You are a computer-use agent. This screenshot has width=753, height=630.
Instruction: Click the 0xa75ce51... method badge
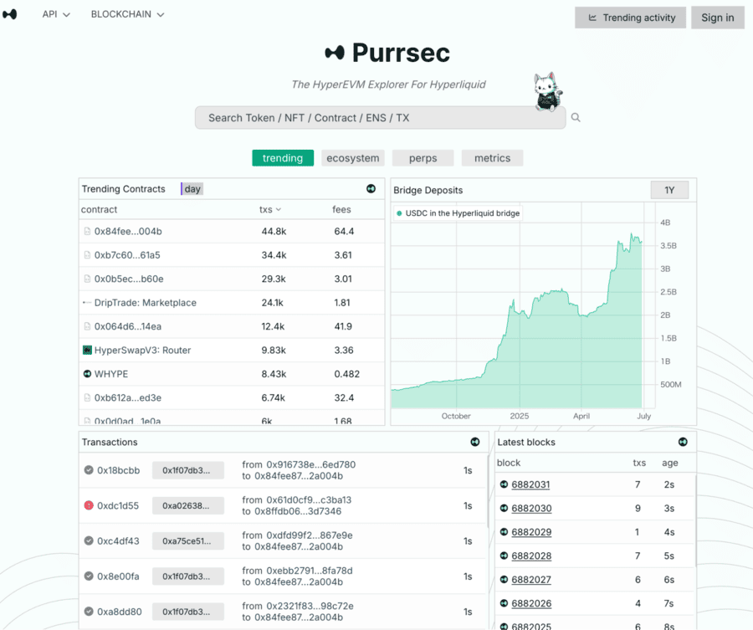click(x=187, y=541)
